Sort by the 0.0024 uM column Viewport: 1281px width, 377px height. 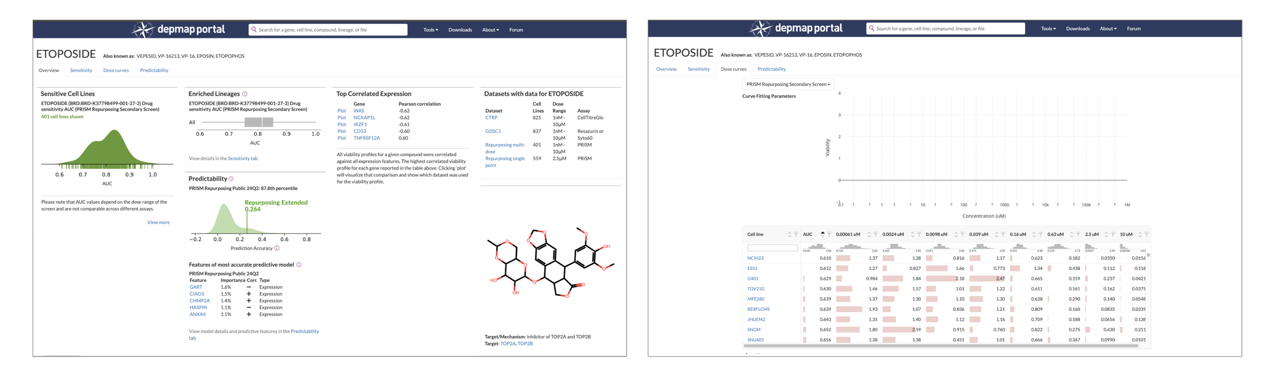click(913, 235)
